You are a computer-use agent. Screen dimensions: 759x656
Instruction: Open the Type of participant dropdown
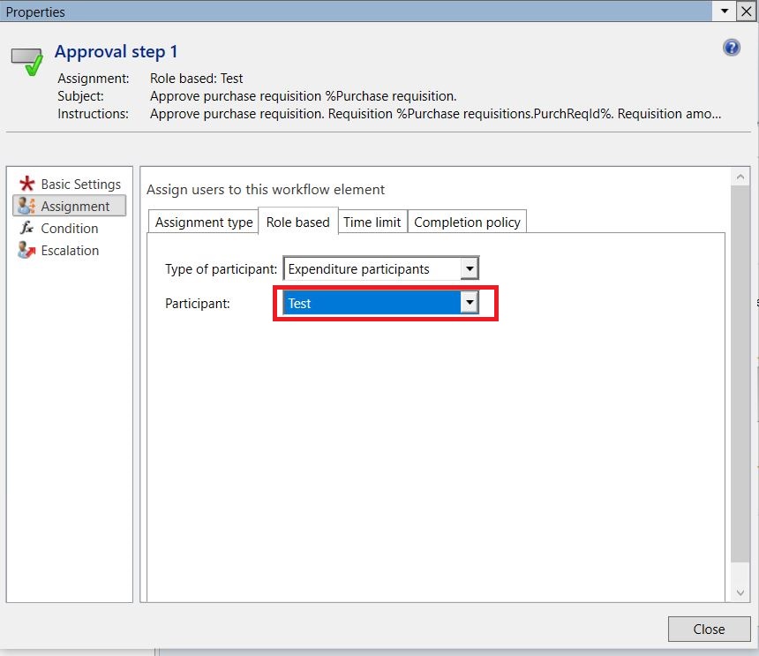470,268
